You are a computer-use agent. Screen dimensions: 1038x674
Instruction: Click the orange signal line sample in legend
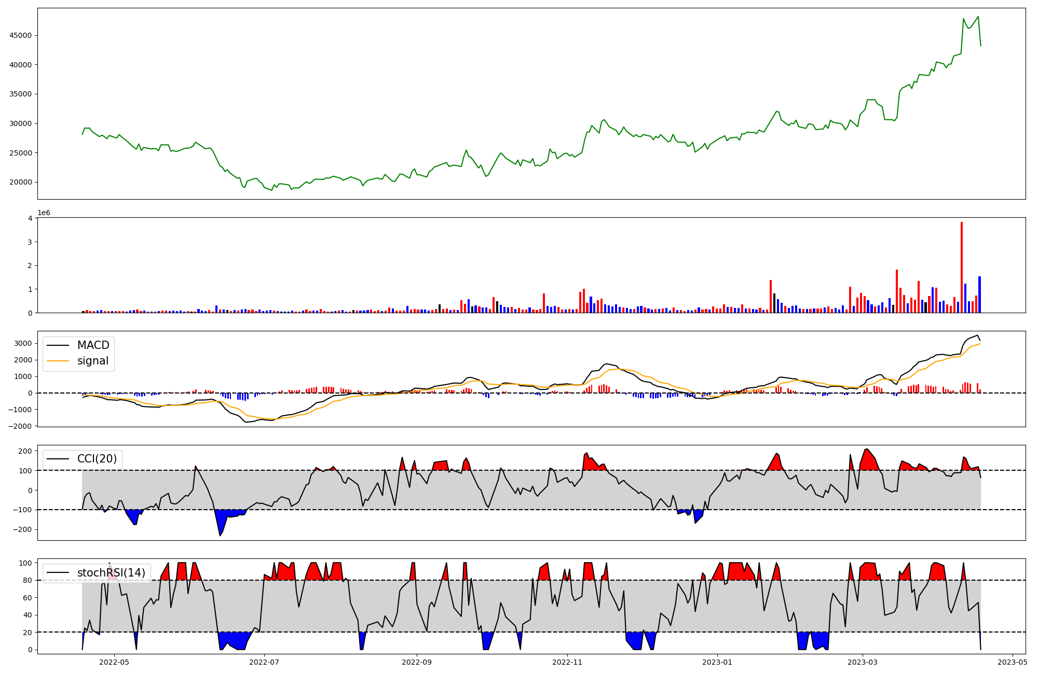(x=58, y=361)
